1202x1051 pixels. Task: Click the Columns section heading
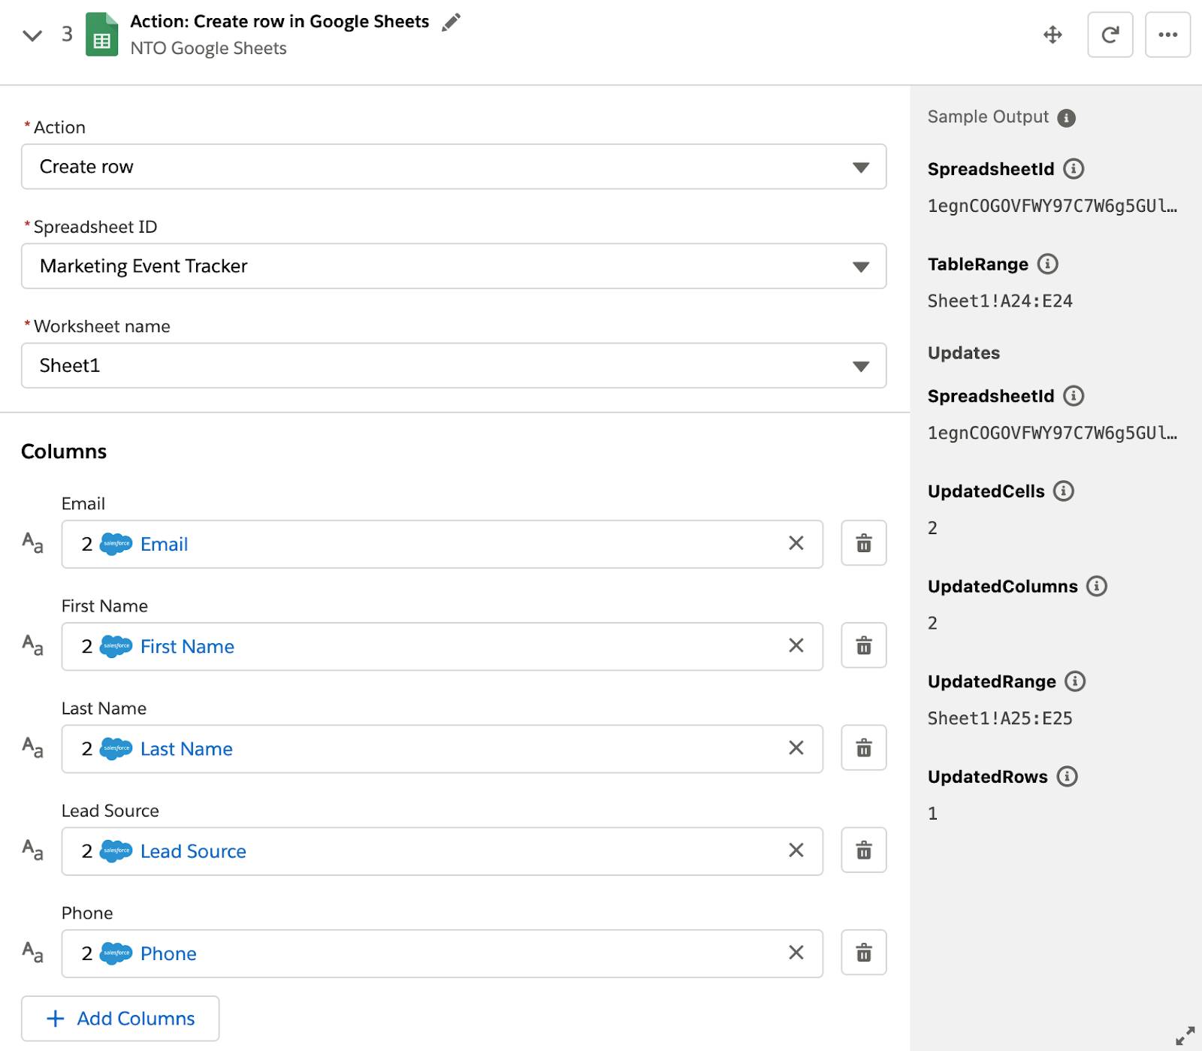pos(64,452)
